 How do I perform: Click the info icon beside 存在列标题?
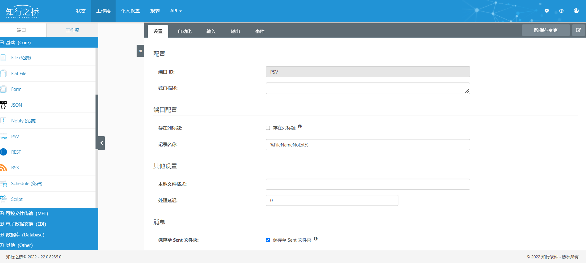[x=300, y=126]
